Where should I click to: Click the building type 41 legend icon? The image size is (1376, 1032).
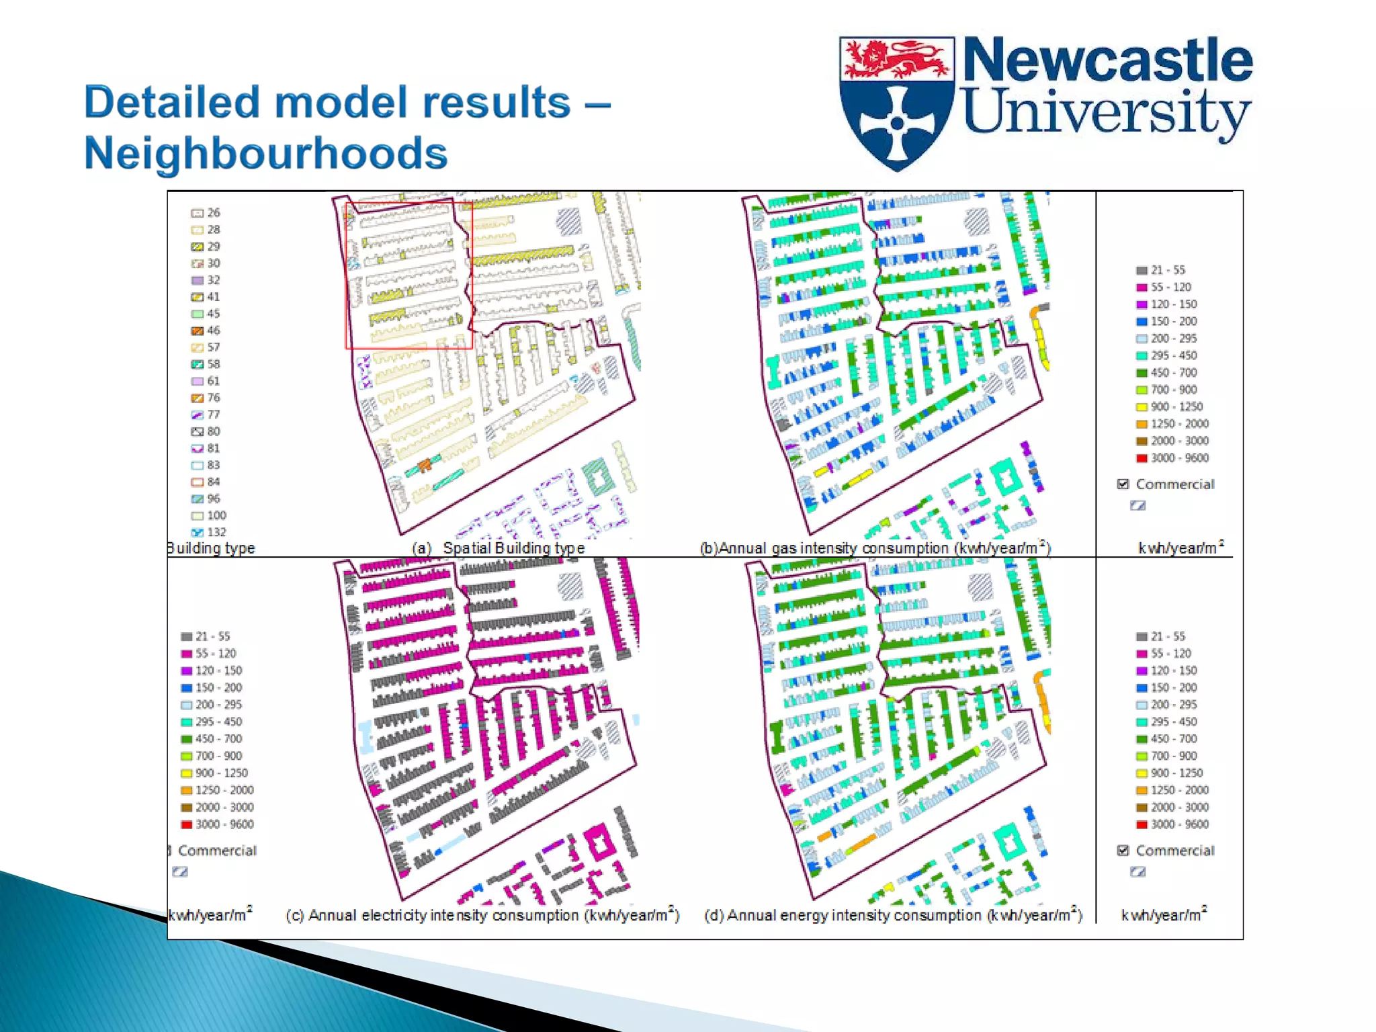(x=197, y=297)
